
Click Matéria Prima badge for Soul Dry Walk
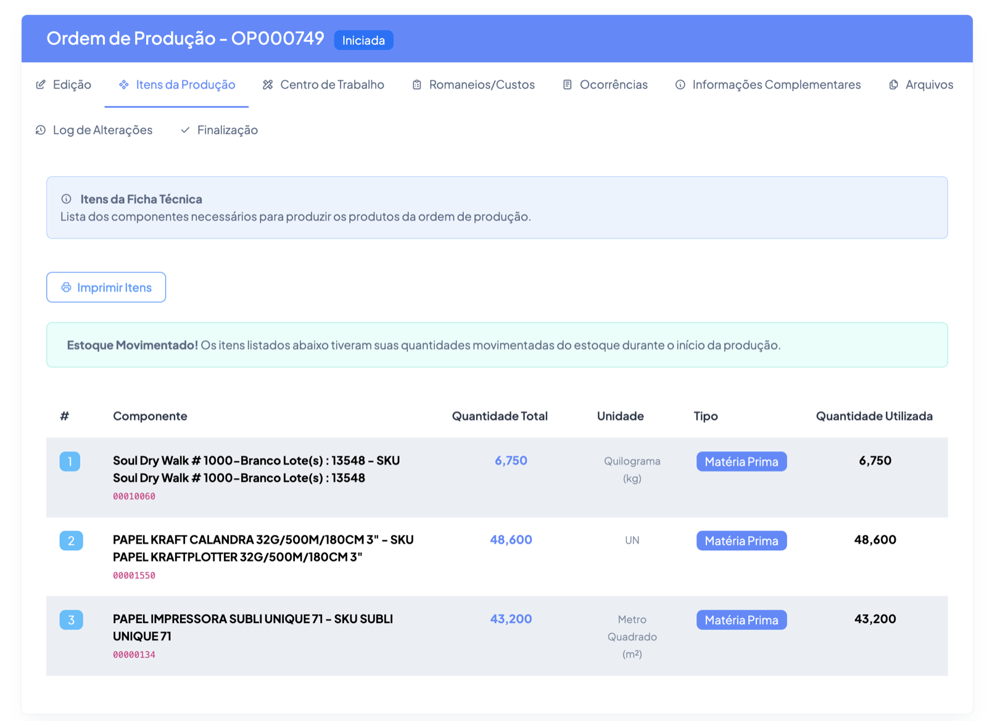tap(741, 462)
